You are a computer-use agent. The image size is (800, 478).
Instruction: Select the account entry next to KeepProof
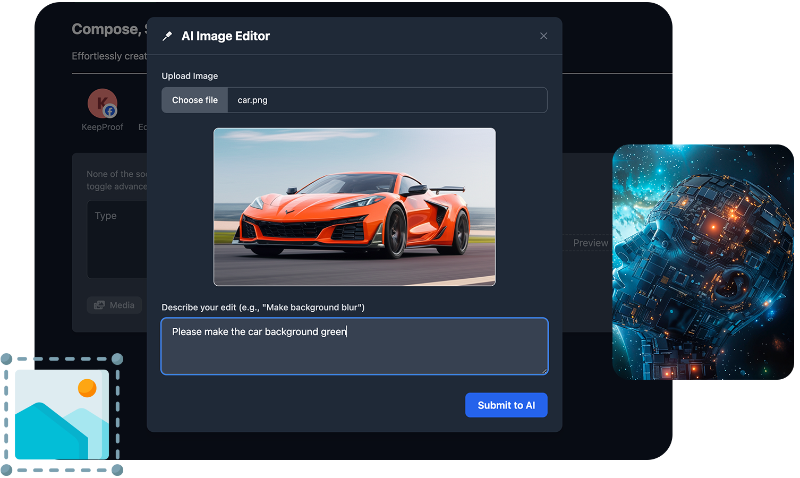point(143,126)
